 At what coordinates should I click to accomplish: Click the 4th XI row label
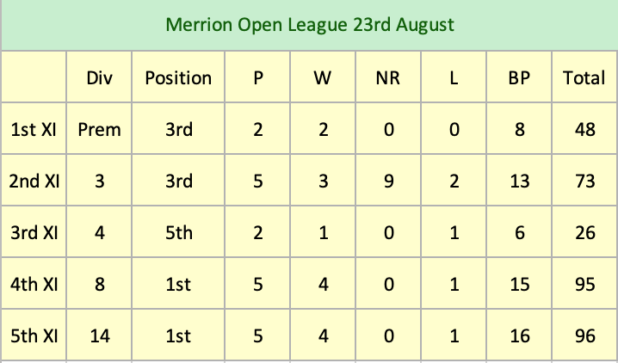[x=34, y=284]
